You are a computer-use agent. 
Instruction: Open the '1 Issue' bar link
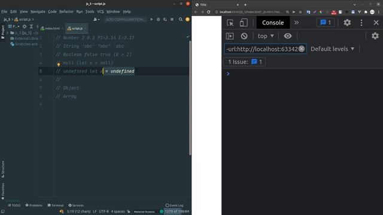pos(245,62)
